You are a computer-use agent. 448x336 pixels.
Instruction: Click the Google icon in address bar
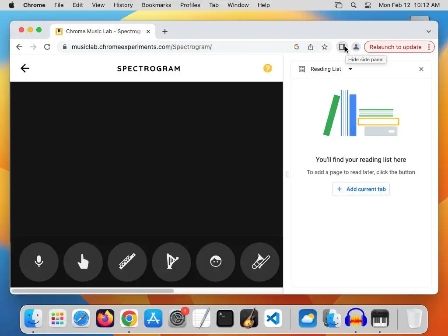297,47
